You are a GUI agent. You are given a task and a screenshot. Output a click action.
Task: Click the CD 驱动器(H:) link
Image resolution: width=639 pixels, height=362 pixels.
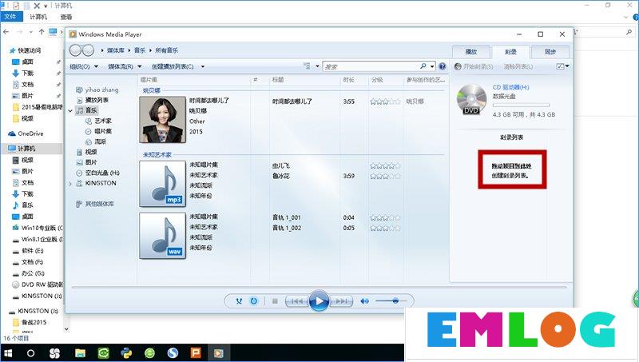[x=510, y=87]
